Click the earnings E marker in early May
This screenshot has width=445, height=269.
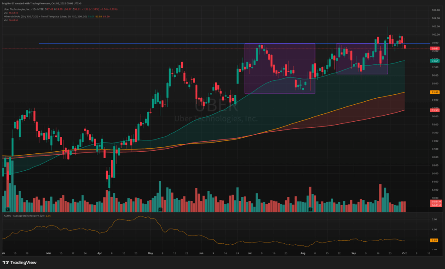(x=160, y=209)
